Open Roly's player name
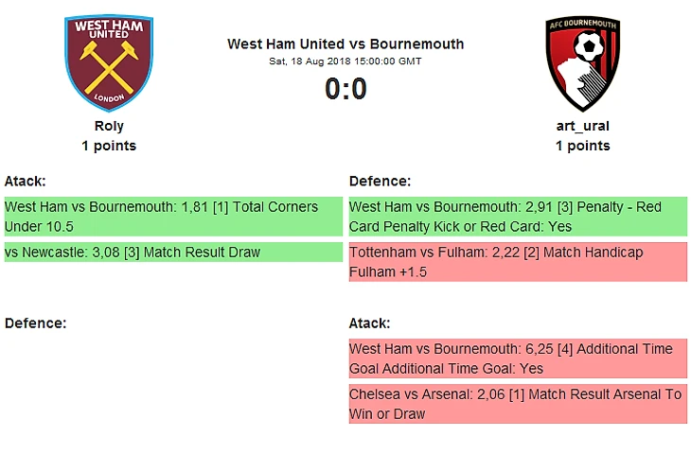 pyautogui.click(x=109, y=126)
